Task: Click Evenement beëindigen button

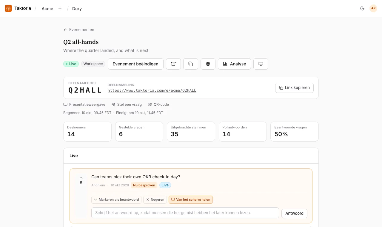Action: click(135, 64)
